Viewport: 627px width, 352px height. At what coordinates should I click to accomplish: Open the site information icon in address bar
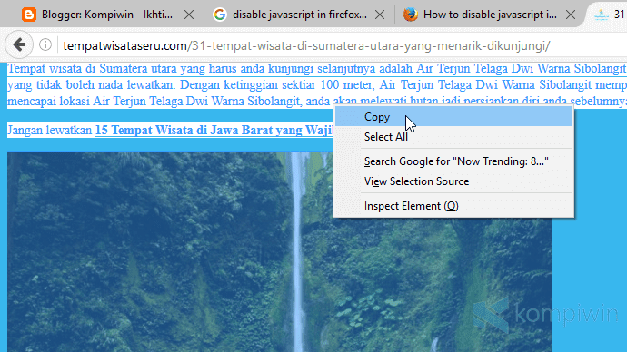pyautogui.click(x=45, y=44)
